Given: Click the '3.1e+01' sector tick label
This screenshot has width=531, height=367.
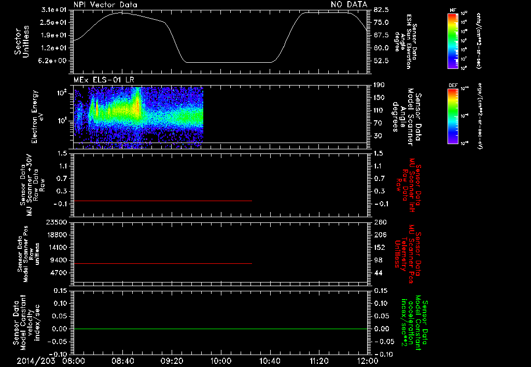Looking at the screenshot, I should (x=54, y=10).
